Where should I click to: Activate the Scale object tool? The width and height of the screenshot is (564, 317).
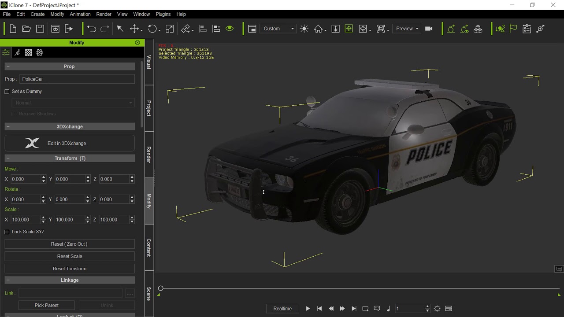(x=169, y=29)
